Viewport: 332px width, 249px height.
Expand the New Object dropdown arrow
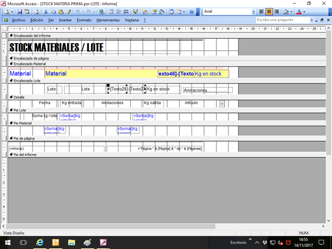[184, 12]
